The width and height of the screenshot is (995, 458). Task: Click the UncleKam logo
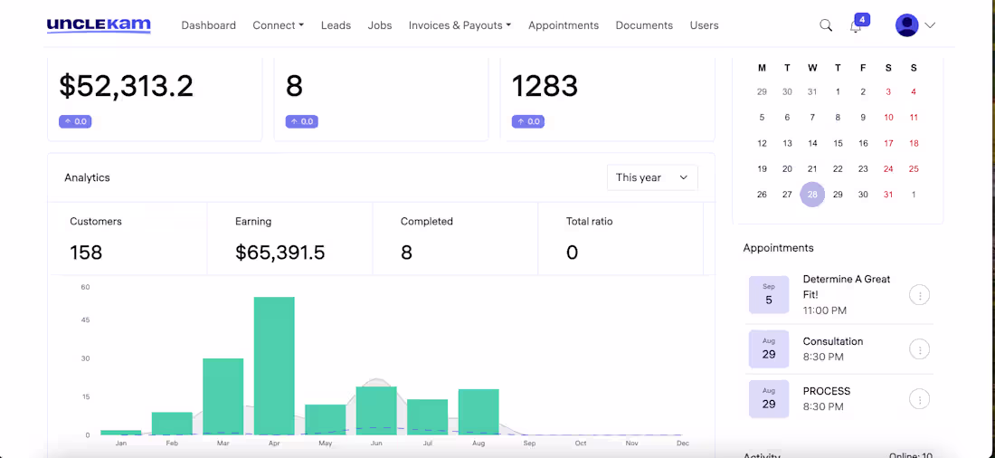tap(99, 25)
